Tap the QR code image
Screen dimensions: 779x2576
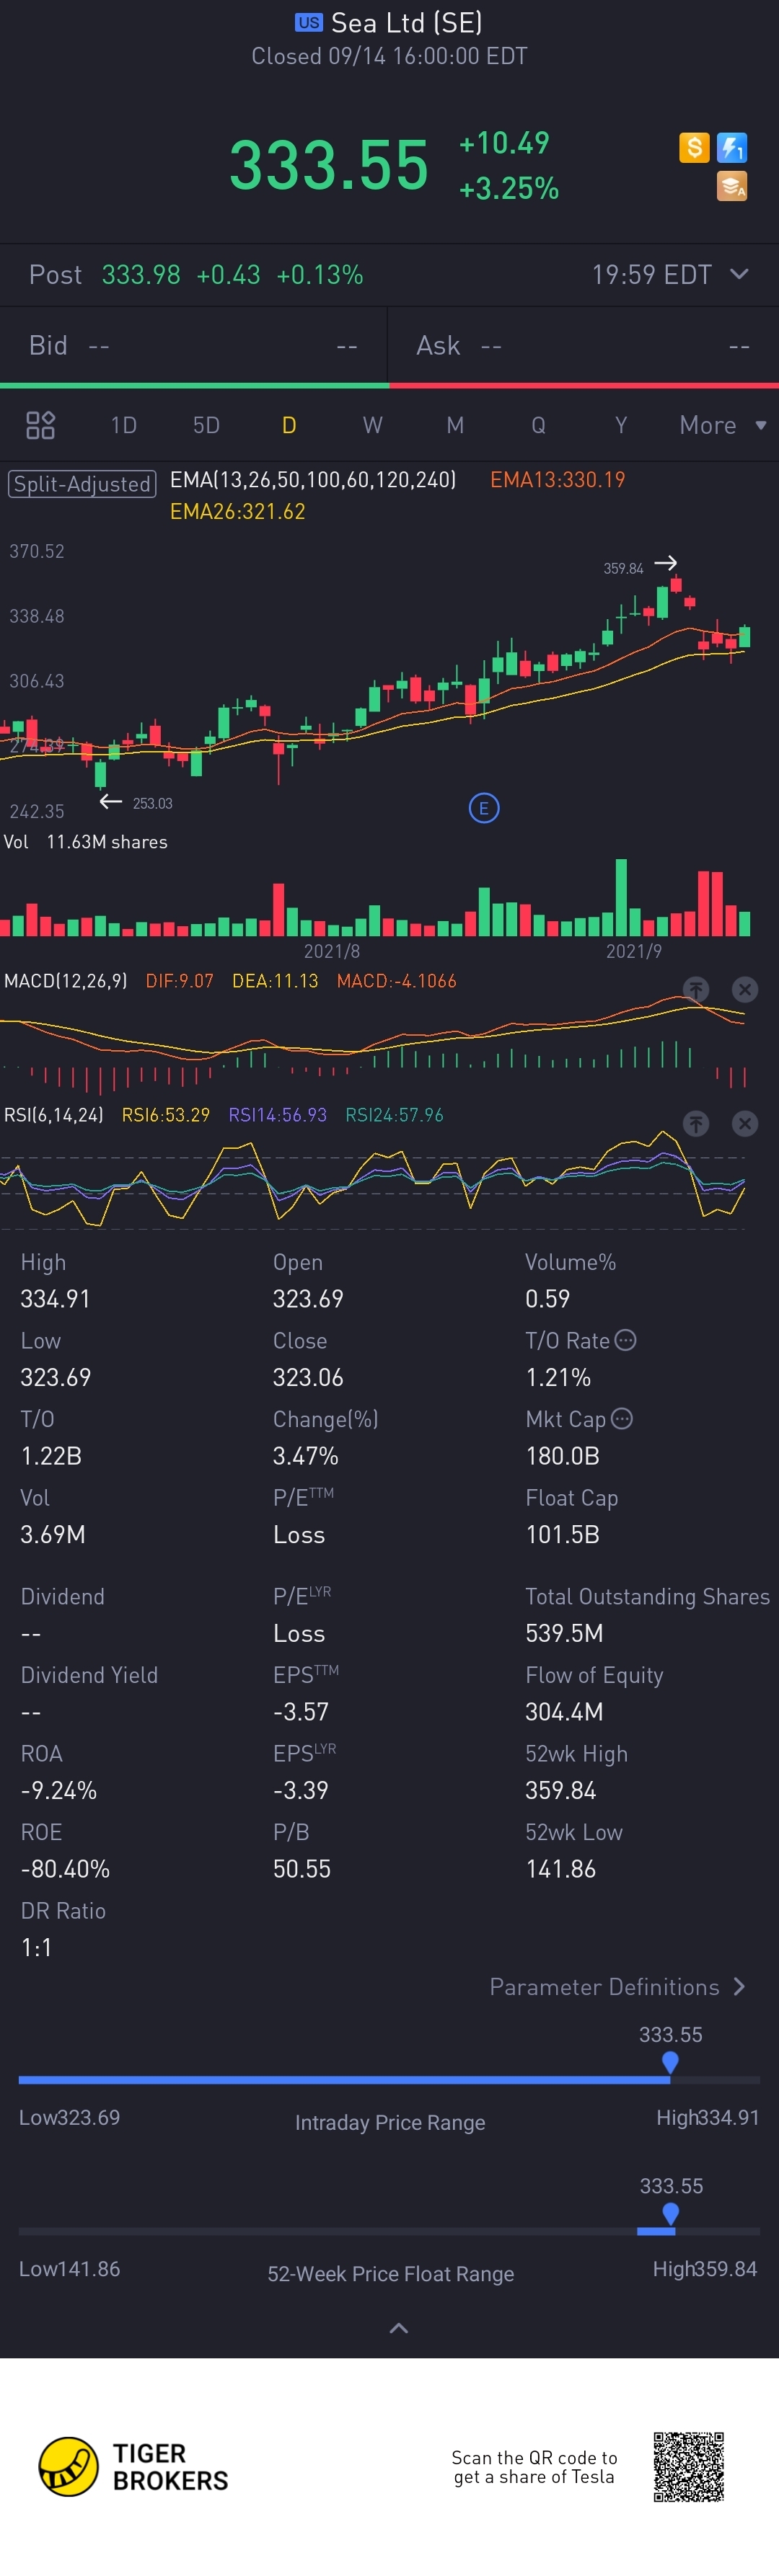(689, 2467)
